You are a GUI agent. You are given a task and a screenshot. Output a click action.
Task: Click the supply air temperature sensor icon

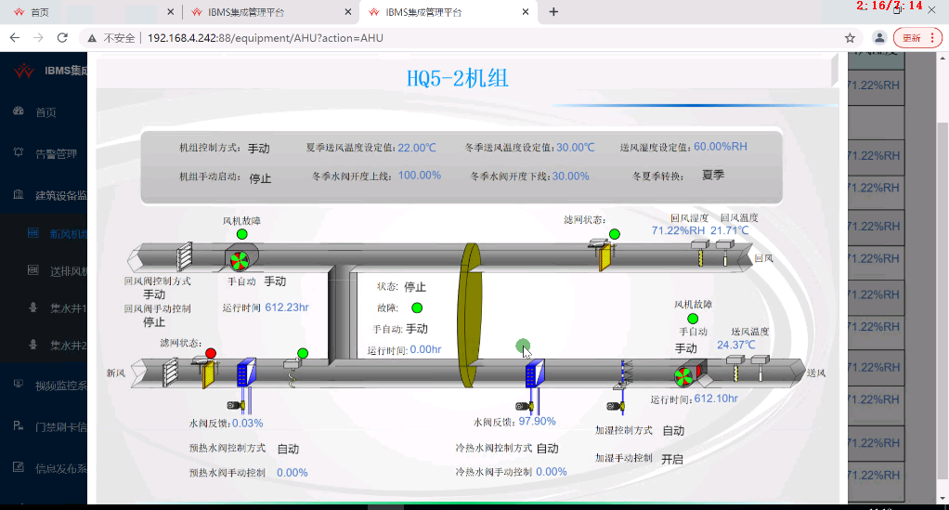point(760,368)
